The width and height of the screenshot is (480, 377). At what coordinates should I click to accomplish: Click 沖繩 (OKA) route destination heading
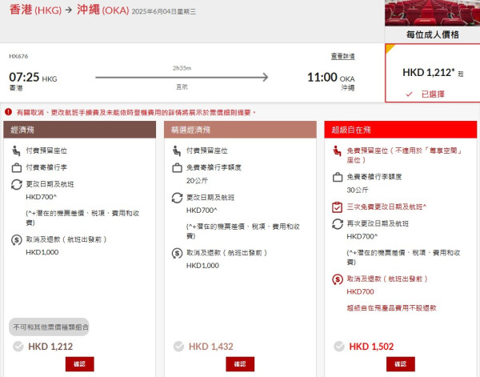(103, 10)
